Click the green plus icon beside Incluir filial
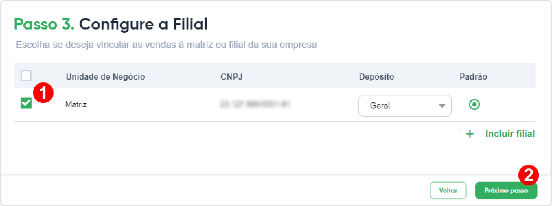This screenshot has width=552, height=206. 470,134
